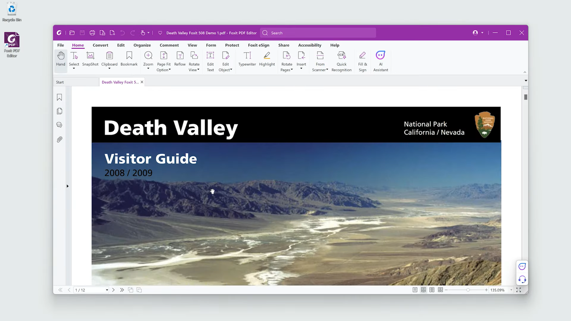Viewport: 571px width, 321px height.
Task: Enter full screen mode icon
Action: [518, 290]
